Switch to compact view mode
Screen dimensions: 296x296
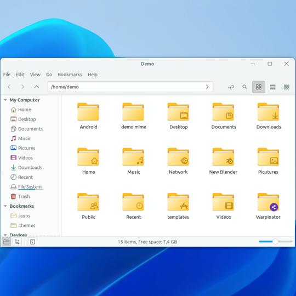click(x=287, y=87)
